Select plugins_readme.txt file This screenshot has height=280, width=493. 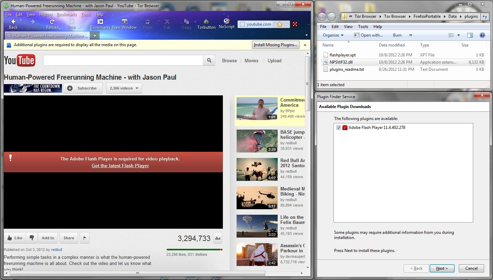(346, 69)
